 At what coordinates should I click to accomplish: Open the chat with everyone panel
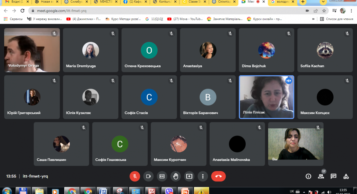[x=333, y=176]
